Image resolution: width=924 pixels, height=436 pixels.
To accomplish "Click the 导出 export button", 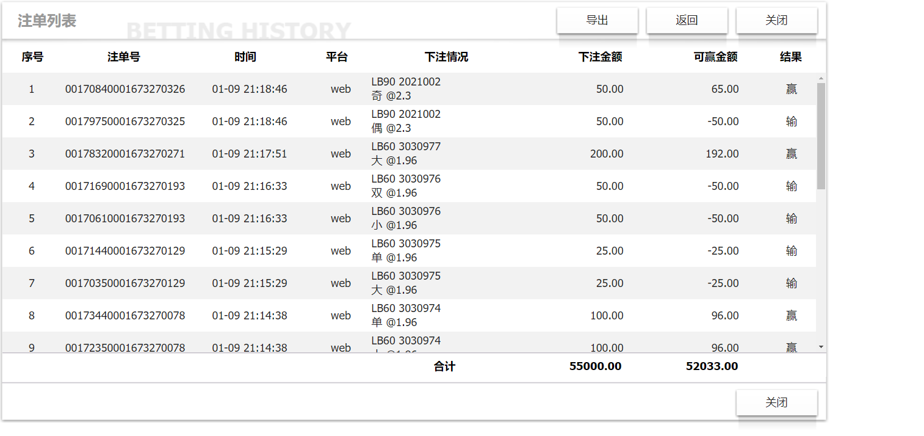I will [597, 20].
